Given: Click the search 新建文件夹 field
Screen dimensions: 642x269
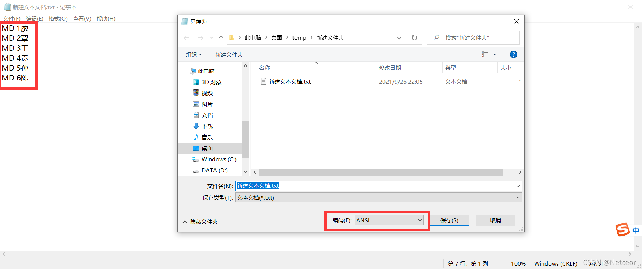Looking at the screenshot, I should [473, 38].
